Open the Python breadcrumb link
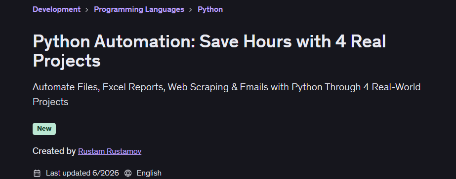 (210, 9)
